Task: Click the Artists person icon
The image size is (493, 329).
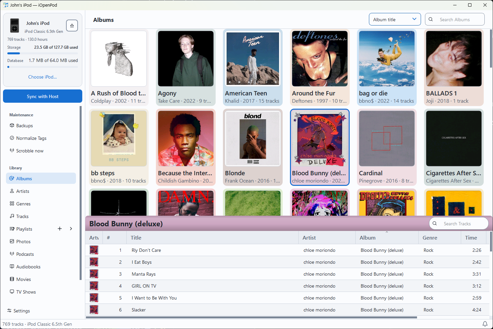Action: tap(12, 191)
